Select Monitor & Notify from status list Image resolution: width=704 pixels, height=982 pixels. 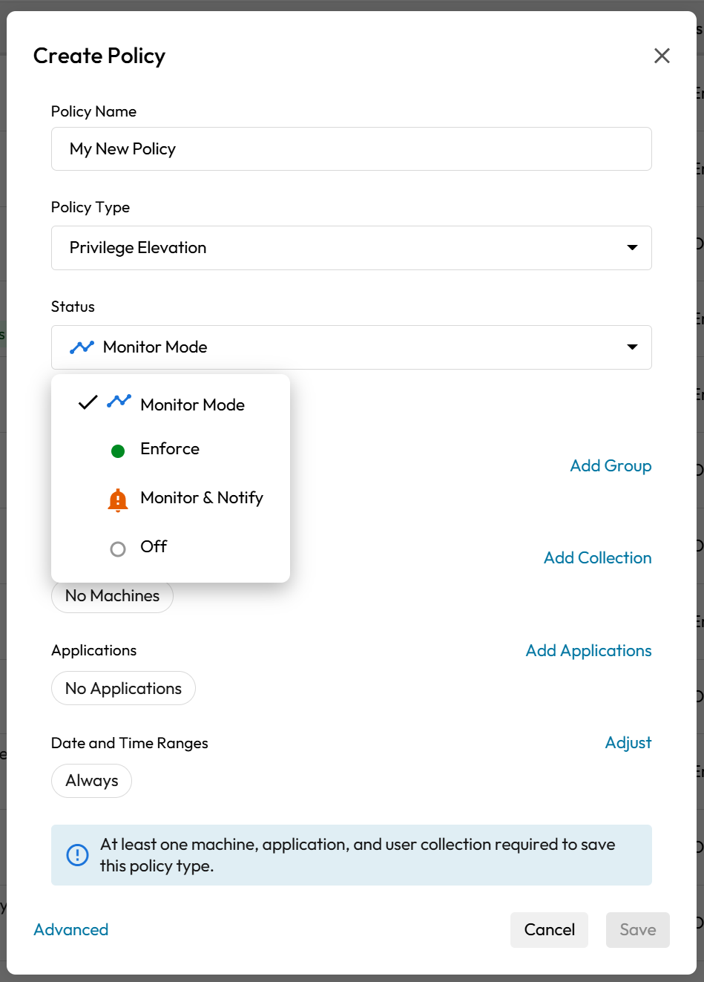(x=201, y=498)
